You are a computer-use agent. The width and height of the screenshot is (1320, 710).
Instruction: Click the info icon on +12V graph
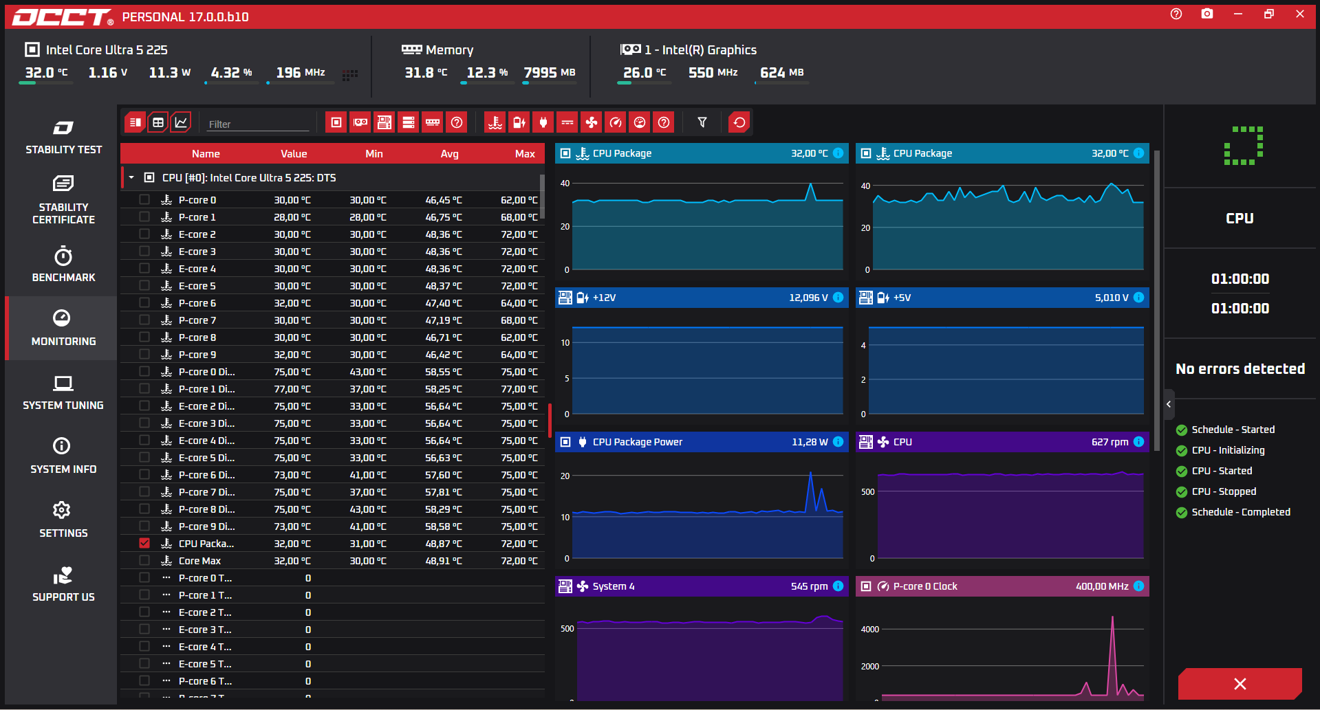tap(838, 298)
